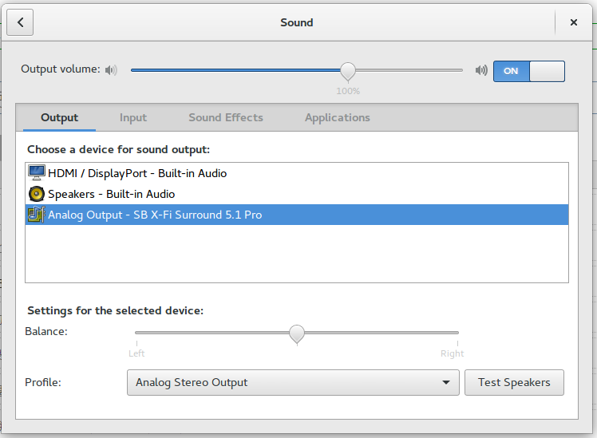Click the high volume speaker icon

[480, 70]
